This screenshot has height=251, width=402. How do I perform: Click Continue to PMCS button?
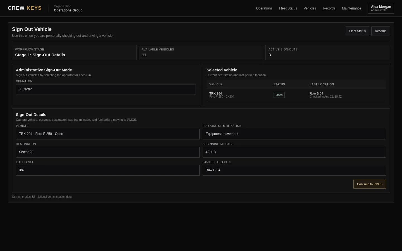pos(370,184)
